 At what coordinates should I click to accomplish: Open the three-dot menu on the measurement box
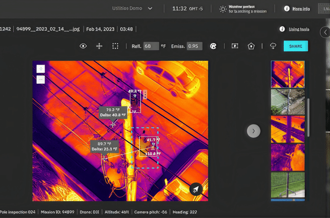click(145, 94)
